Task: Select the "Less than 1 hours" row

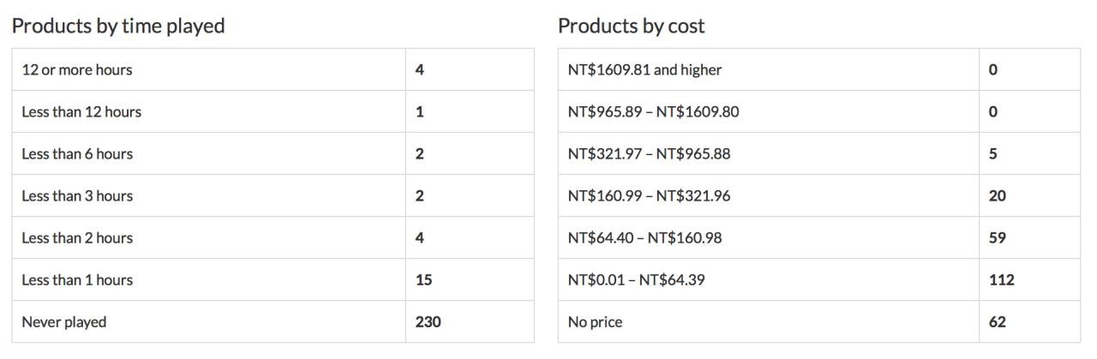Action: tap(77, 279)
